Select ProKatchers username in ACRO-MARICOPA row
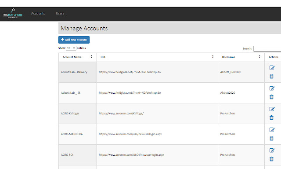 click(241, 134)
